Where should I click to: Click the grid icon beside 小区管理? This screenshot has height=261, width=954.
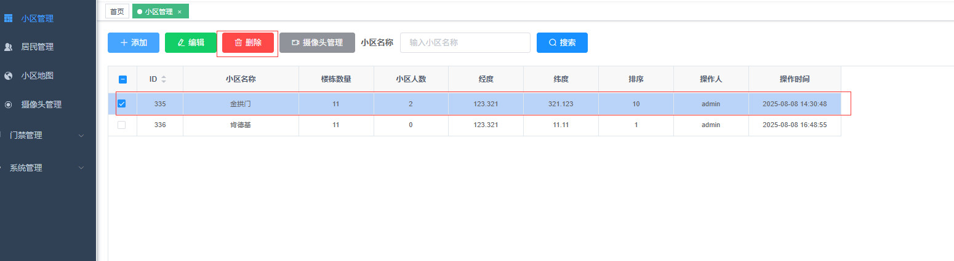click(9, 18)
